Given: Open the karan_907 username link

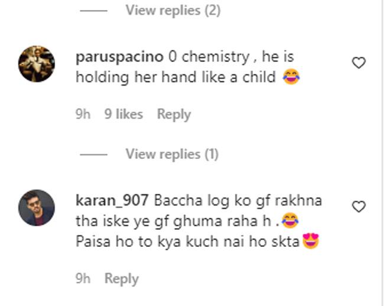Looking at the screenshot, I should tap(112, 201).
